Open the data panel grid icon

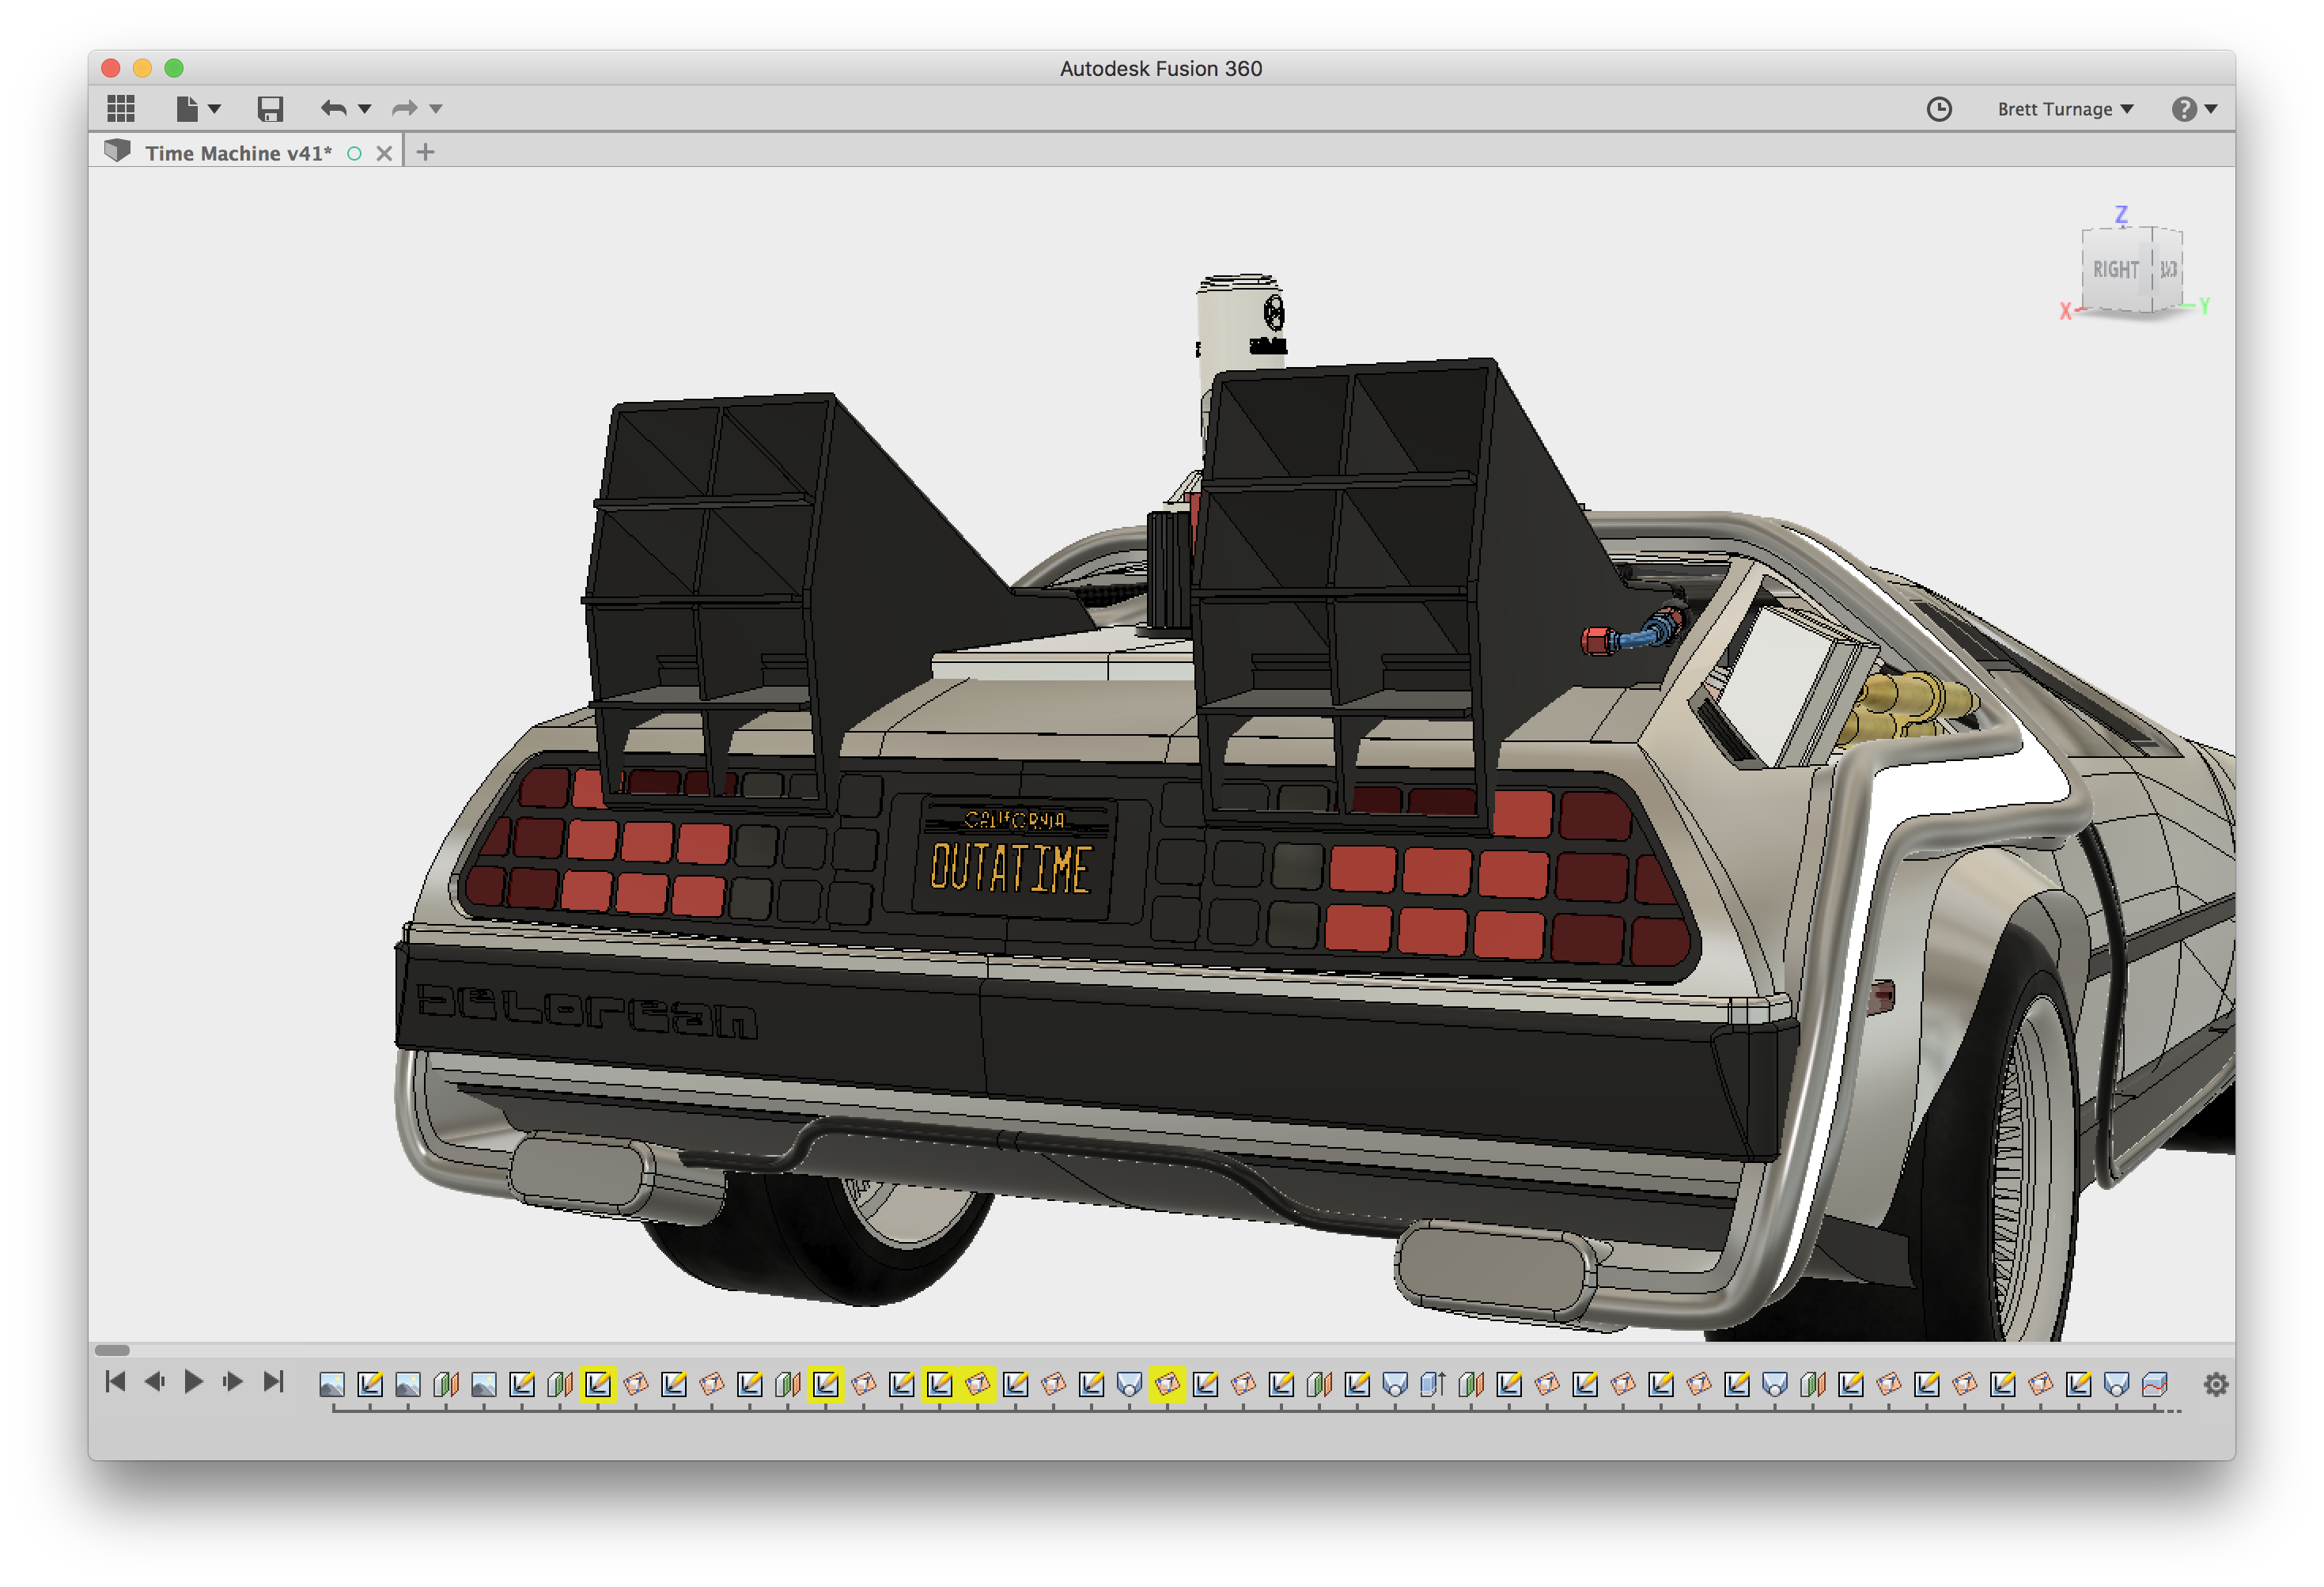click(x=121, y=108)
